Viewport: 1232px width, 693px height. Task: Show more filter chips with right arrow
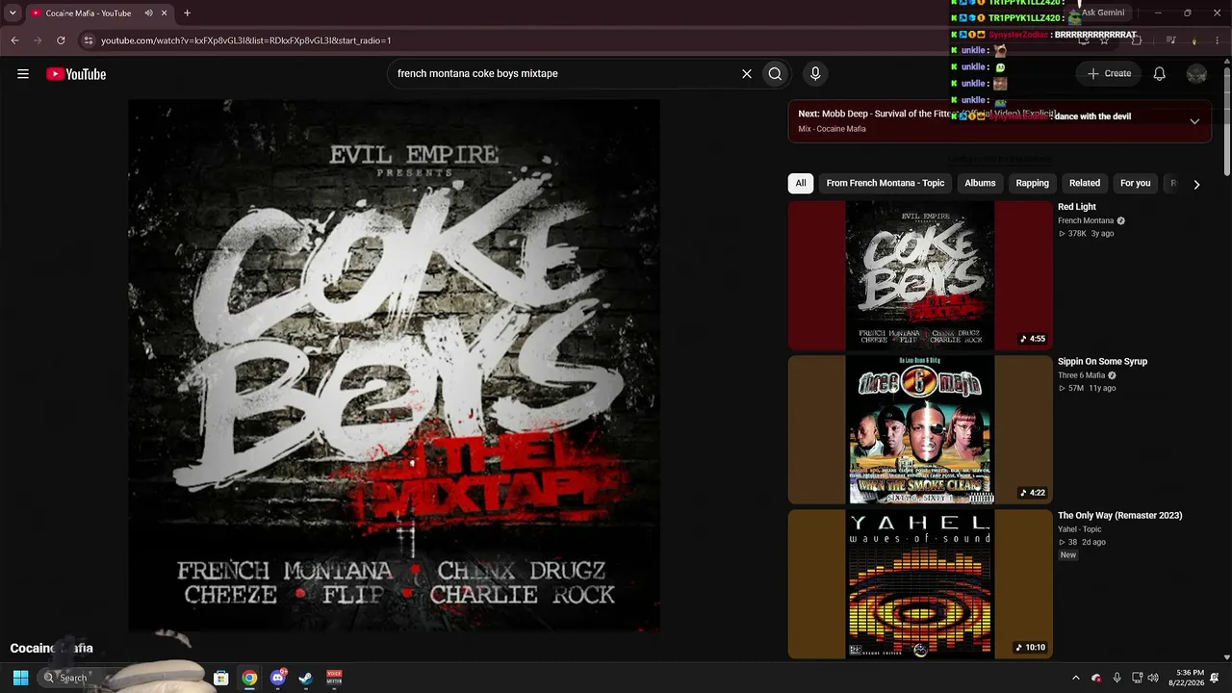point(1196,184)
